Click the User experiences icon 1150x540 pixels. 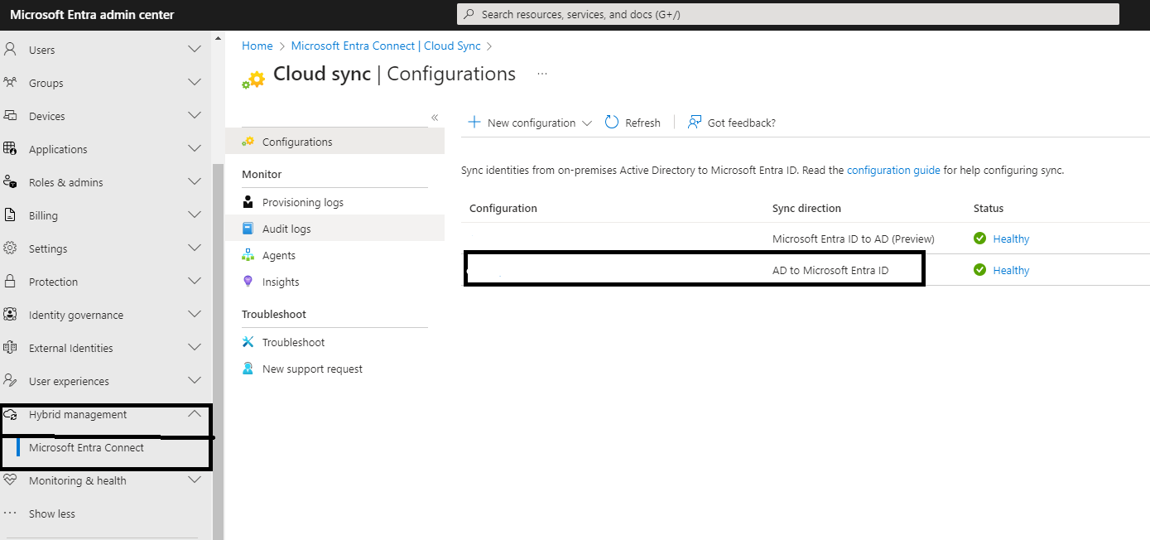coord(10,381)
